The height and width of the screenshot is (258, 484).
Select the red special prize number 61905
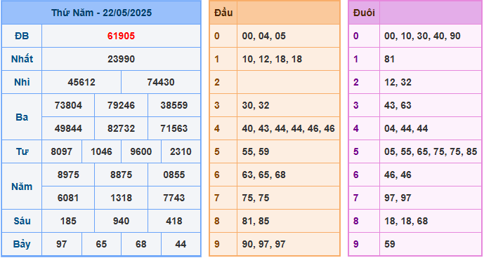pos(121,36)
